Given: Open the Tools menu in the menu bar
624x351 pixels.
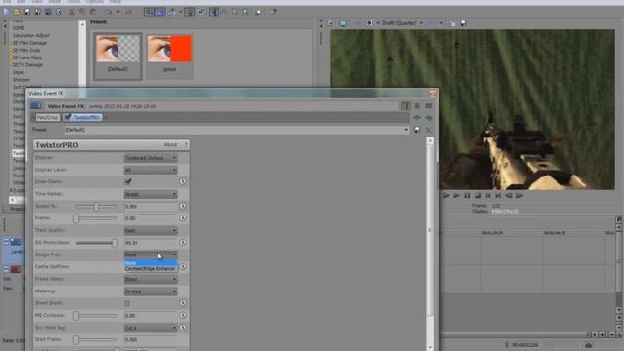Looking at the screenshot, I should coord(73,2).
